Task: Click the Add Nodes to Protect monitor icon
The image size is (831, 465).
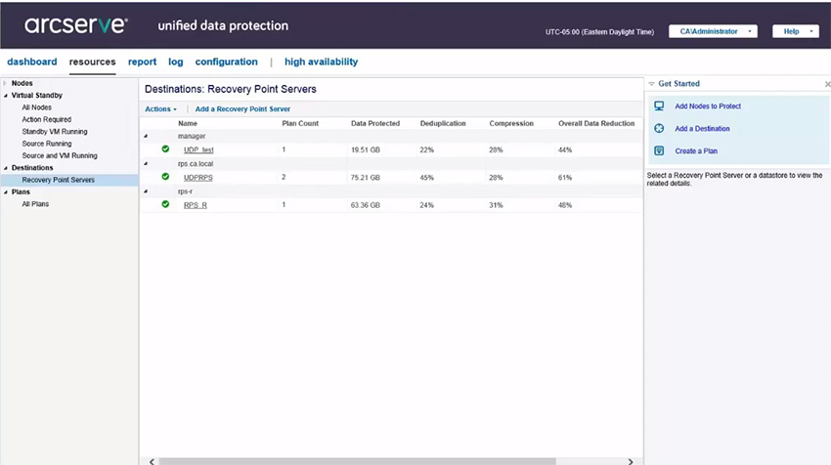Action: click(x=659, y=106)
